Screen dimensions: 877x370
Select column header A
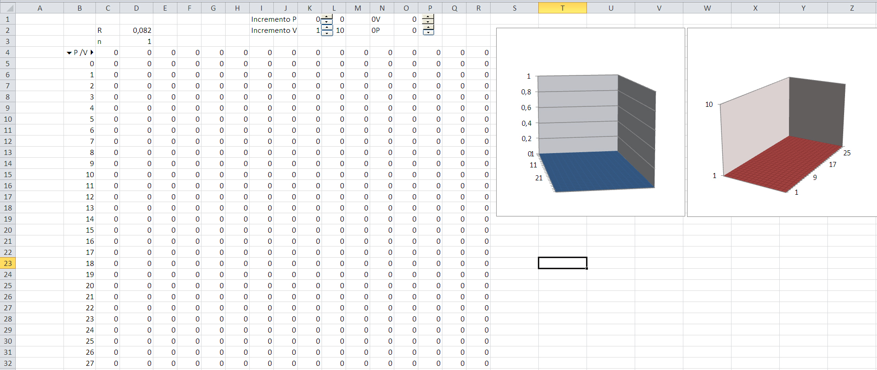click(40, 8)
